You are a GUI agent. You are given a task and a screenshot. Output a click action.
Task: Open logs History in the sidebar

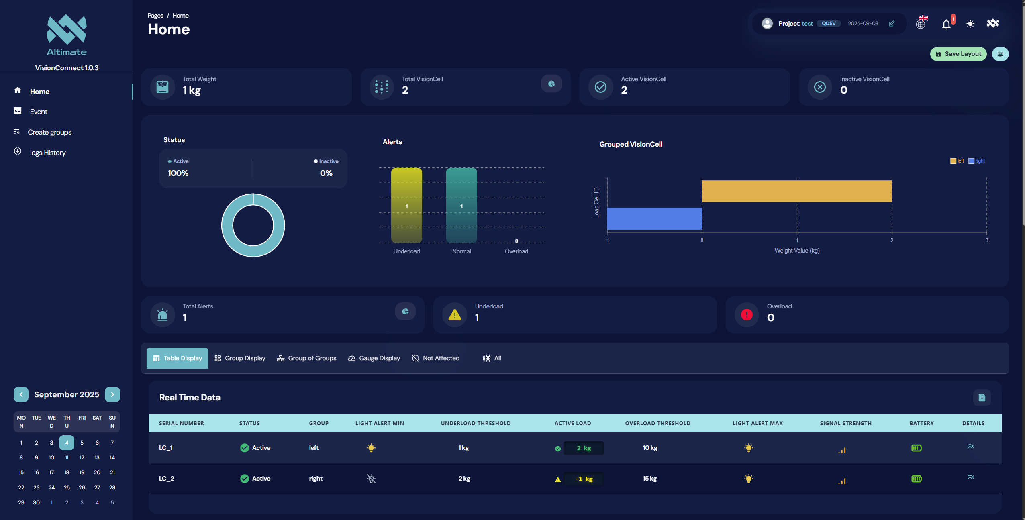(x=48, y=153)
